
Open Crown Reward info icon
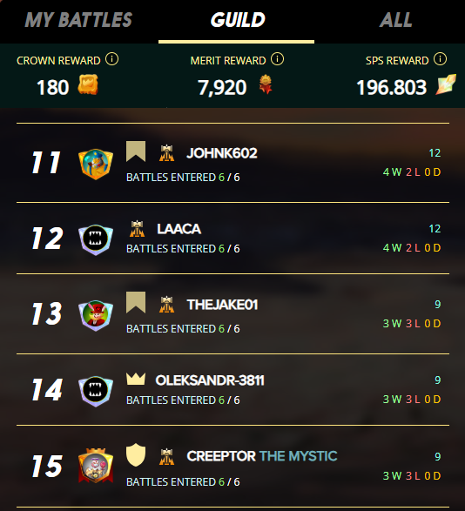[111, 59]
